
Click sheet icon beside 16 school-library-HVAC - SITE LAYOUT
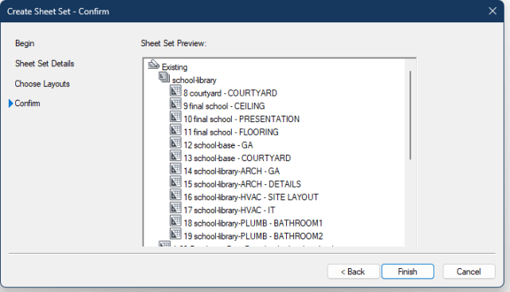coord(175,195)
